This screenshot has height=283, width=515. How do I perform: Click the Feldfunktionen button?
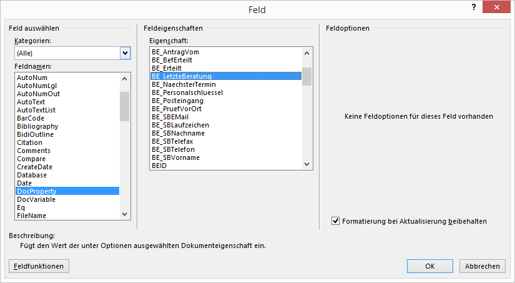click(39, 266)
